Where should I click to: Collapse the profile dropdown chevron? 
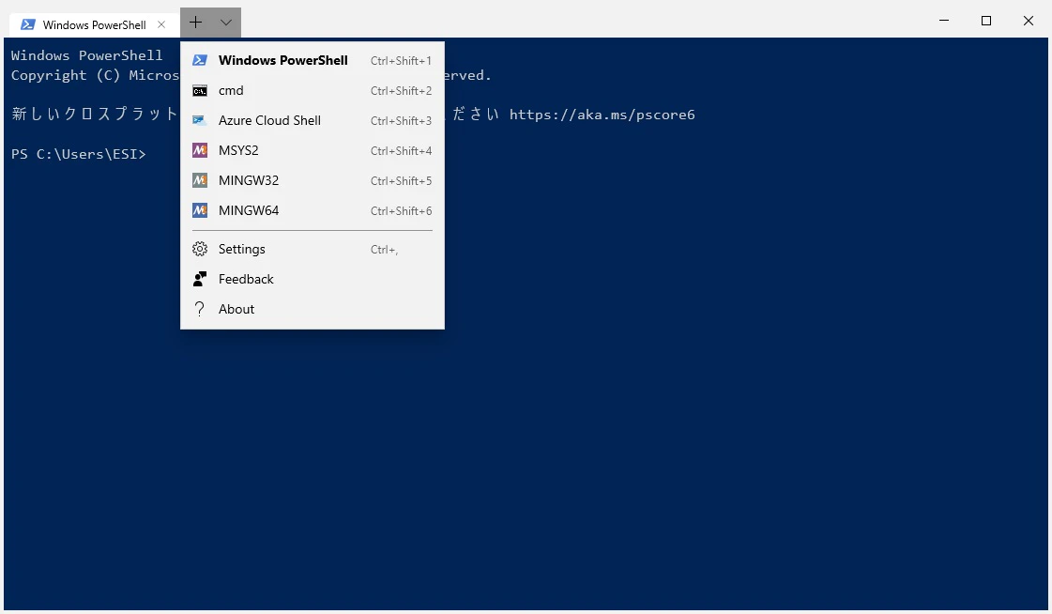pos(226,23)
